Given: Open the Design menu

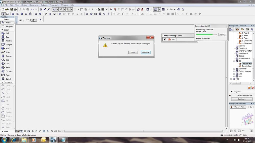Looking at the screenshot, I should click(x=24, y=5).
